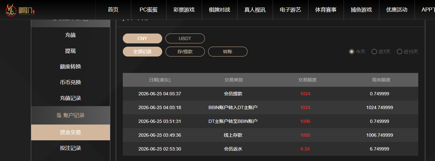Select the 今天 radio button
This screenshot has width=435, height=161.
click(x=352, y=52)
